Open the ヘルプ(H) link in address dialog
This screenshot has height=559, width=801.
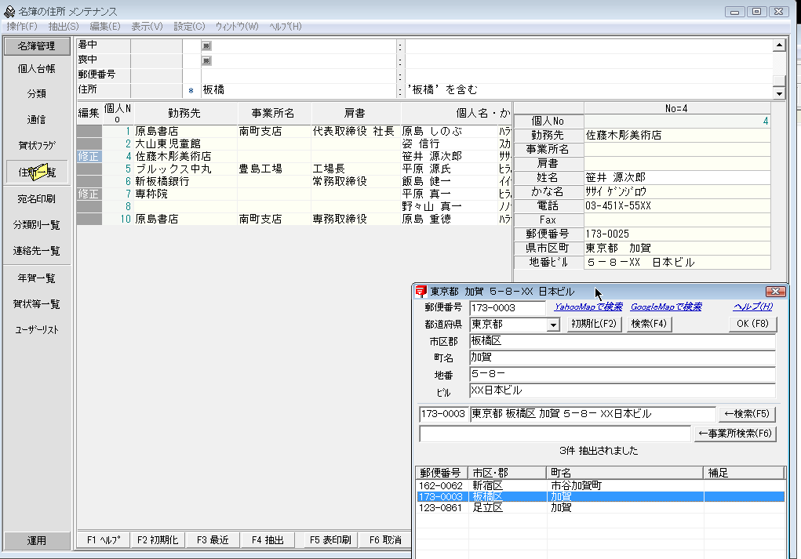(x=753, y=307)
